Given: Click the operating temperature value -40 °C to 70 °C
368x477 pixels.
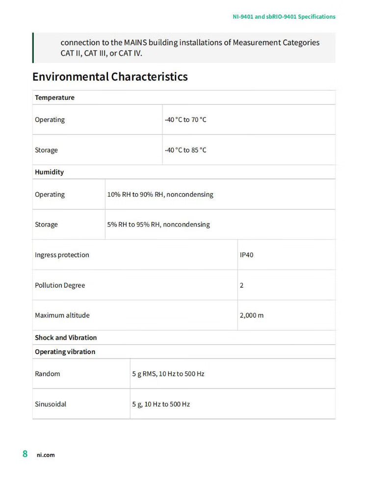Looking at the screenshot, I should pos(185,120).
